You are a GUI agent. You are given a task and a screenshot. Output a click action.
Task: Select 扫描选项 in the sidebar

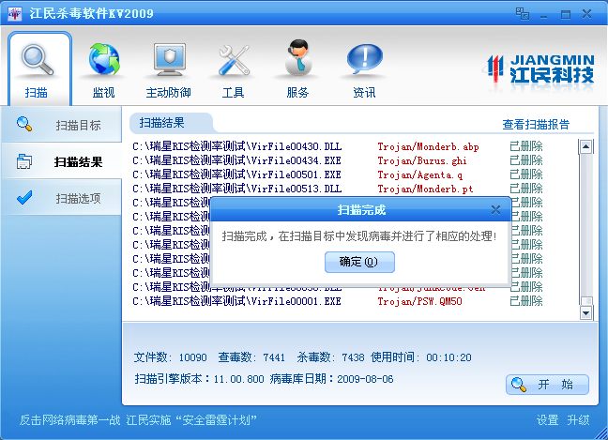[62, 198]
